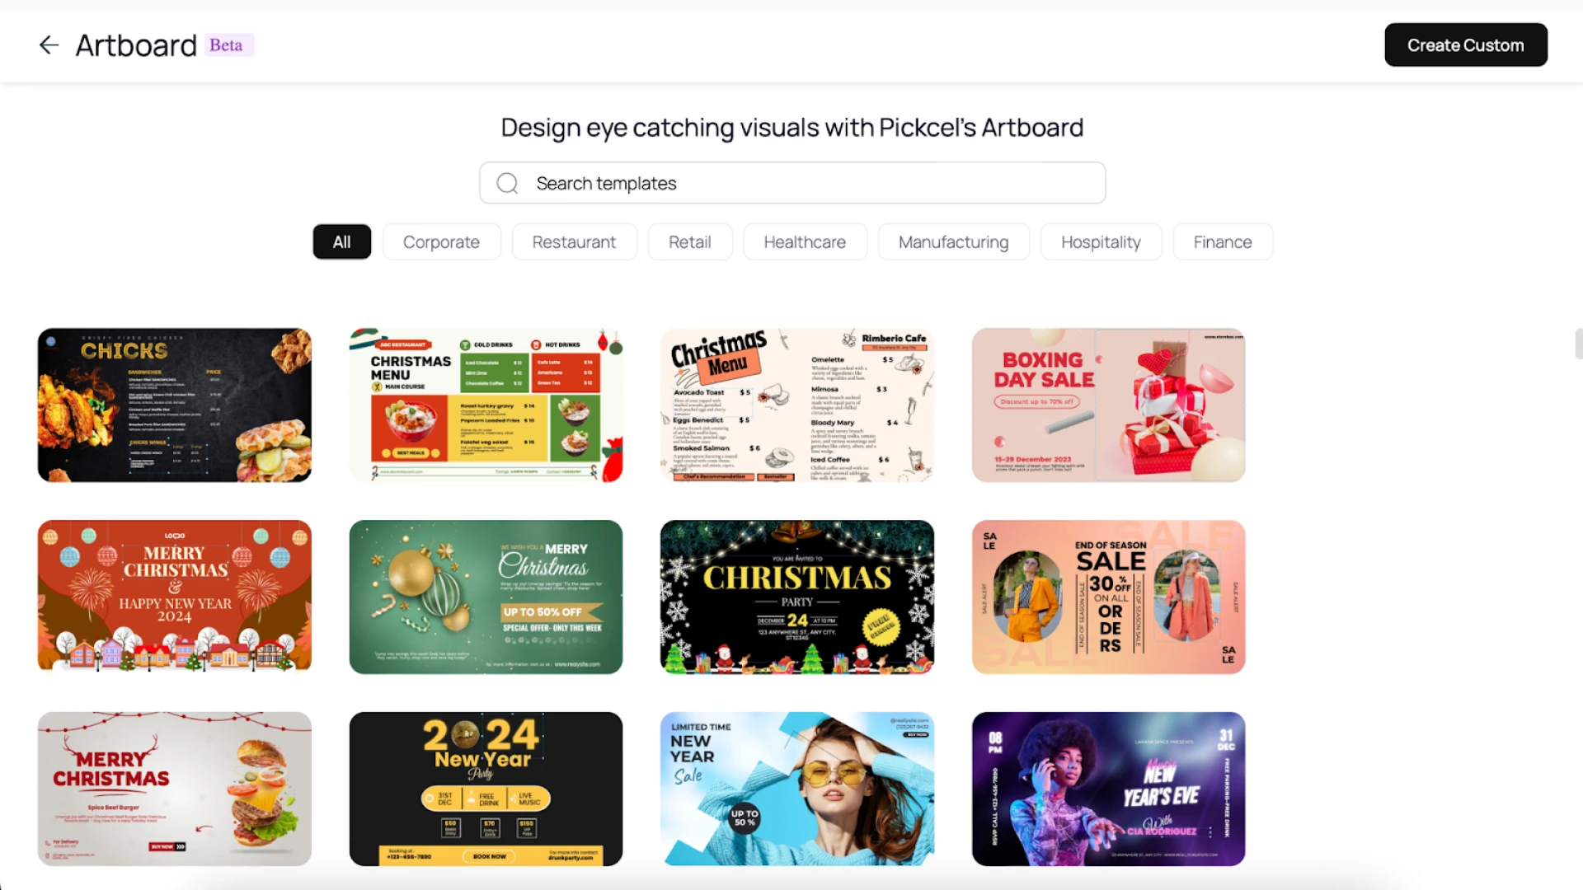Click the Create Custom button
This screenshot has height=890, width=1583.
click(x=1465, y=45)
